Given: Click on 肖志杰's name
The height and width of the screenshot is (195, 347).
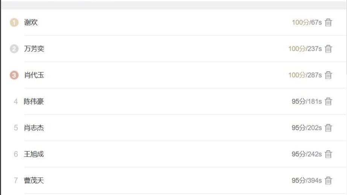Looking at the screenshot, I should 34,128.
